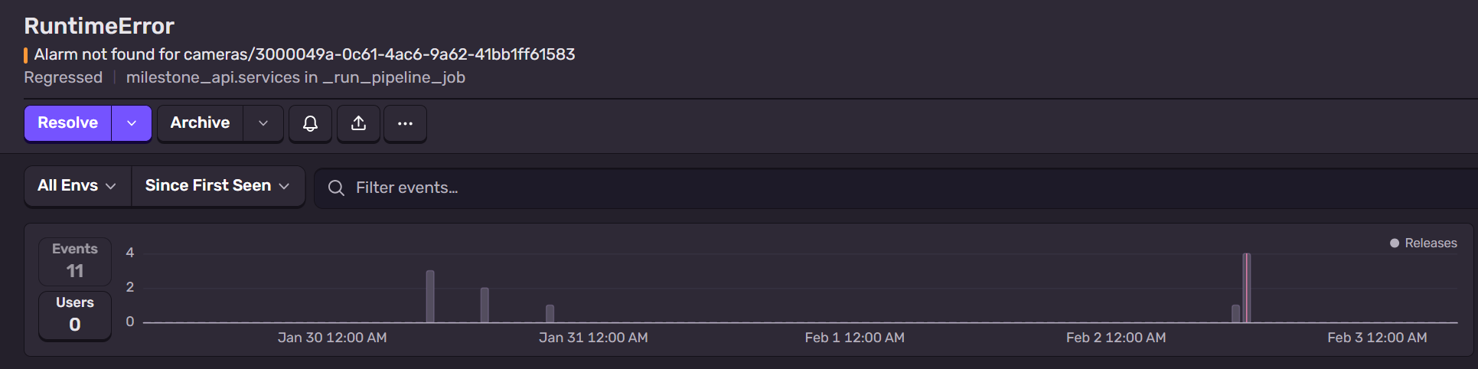Expand the Archive options chevron
The image size is (1478, 369).
click(263, 123)
